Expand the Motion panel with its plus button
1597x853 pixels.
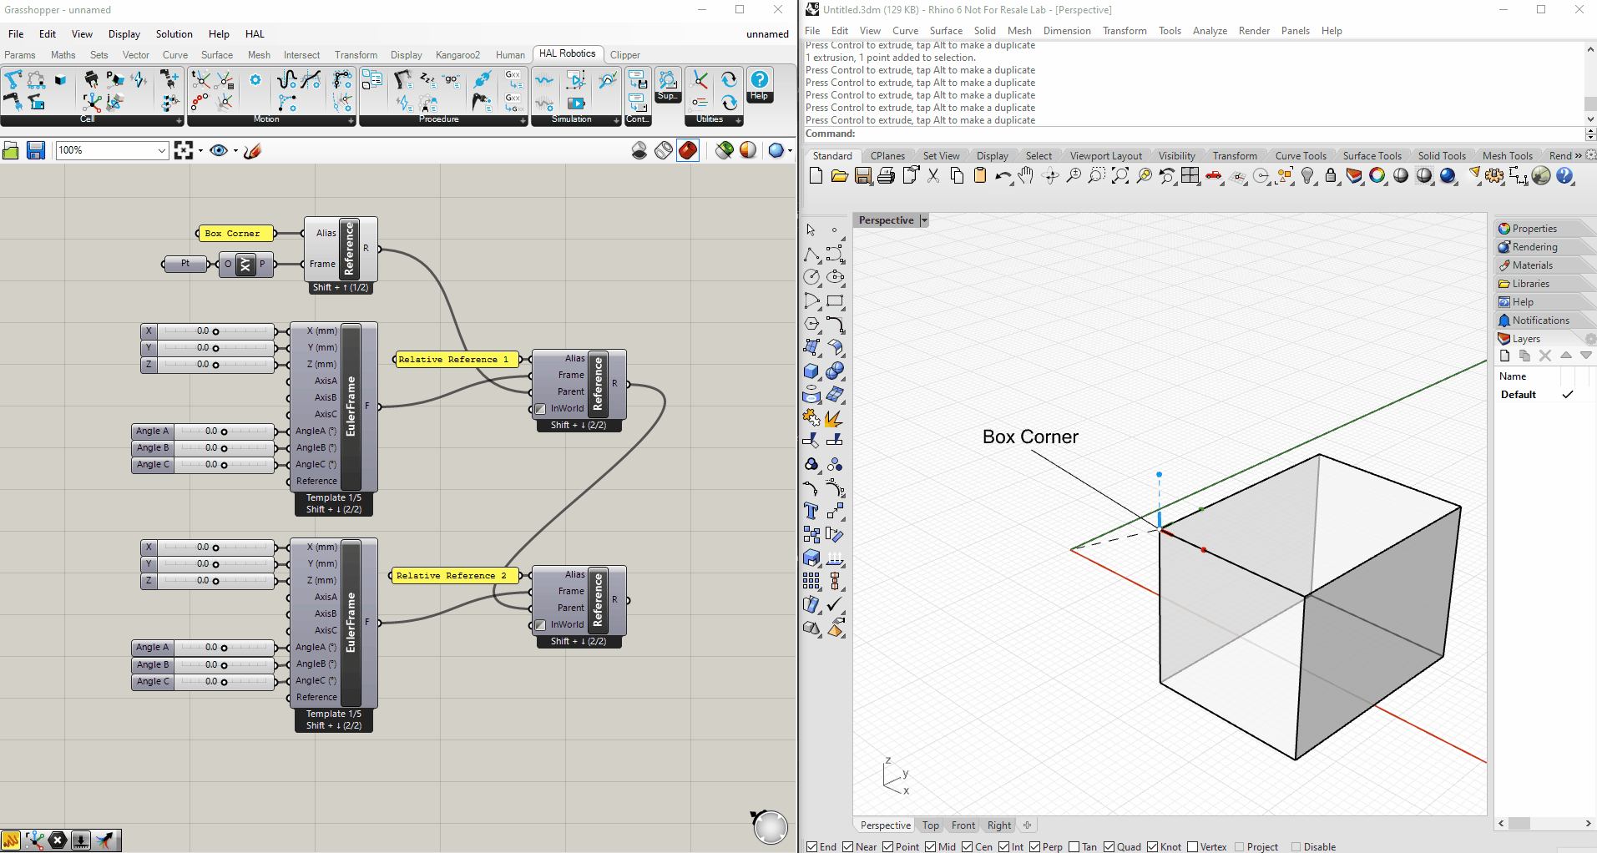click(351, 120)
